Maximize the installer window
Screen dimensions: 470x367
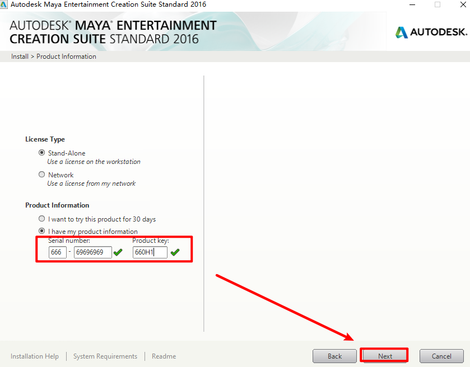click(438, 4)
